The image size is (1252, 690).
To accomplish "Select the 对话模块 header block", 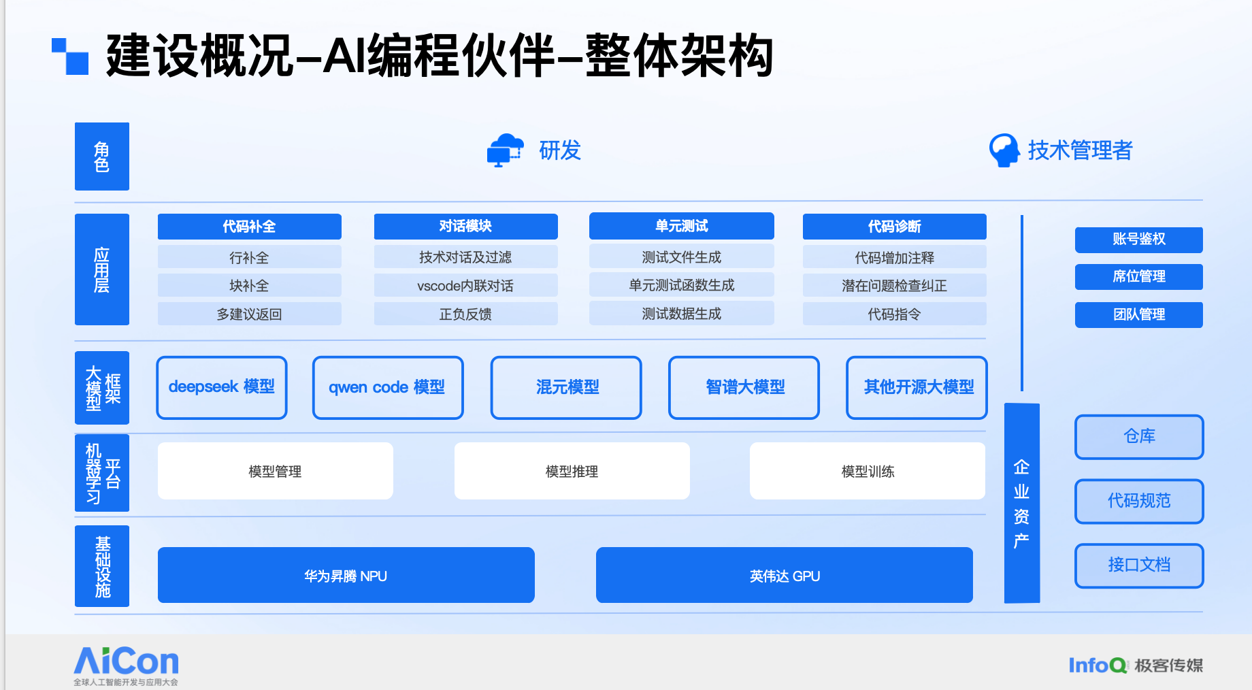I will (x=465, y=226).
